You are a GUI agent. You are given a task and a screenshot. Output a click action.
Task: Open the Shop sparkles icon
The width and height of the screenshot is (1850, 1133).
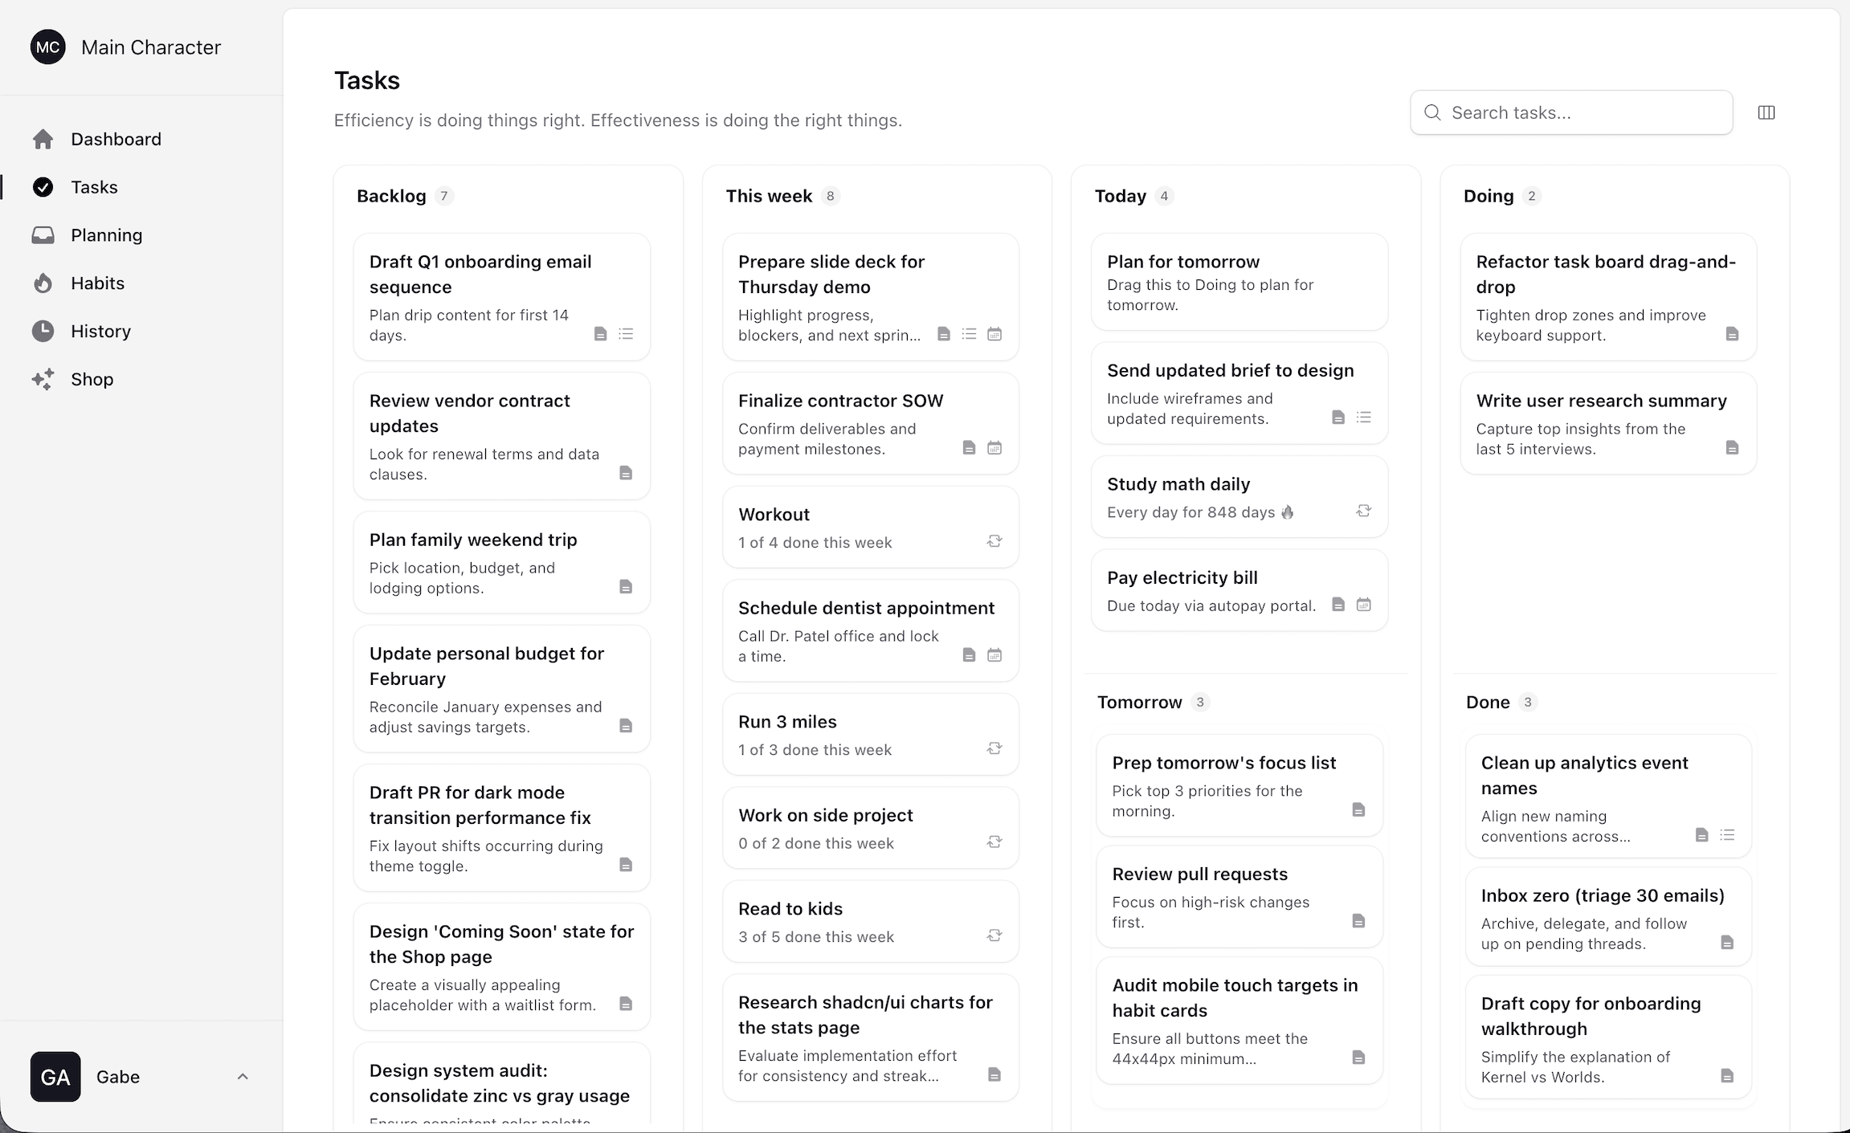[43, 379]
